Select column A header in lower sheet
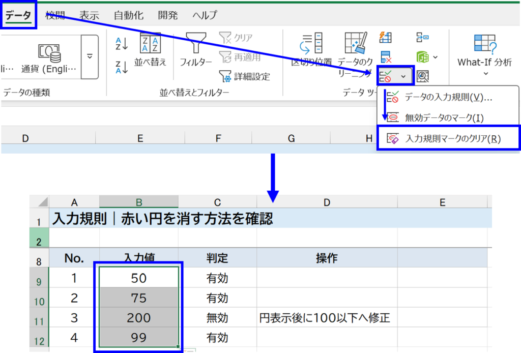Viewport: 521px width, 353px height. (x=74, y=202)
